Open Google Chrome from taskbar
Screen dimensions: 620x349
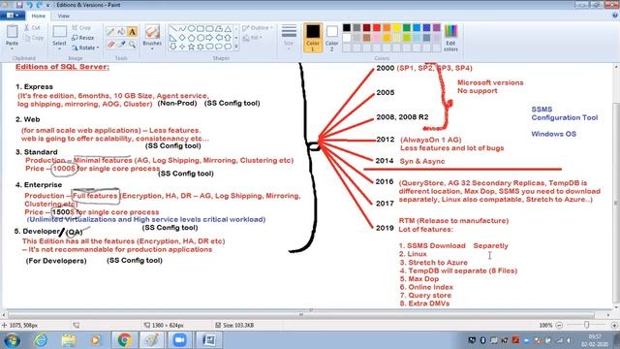[124, 340]
